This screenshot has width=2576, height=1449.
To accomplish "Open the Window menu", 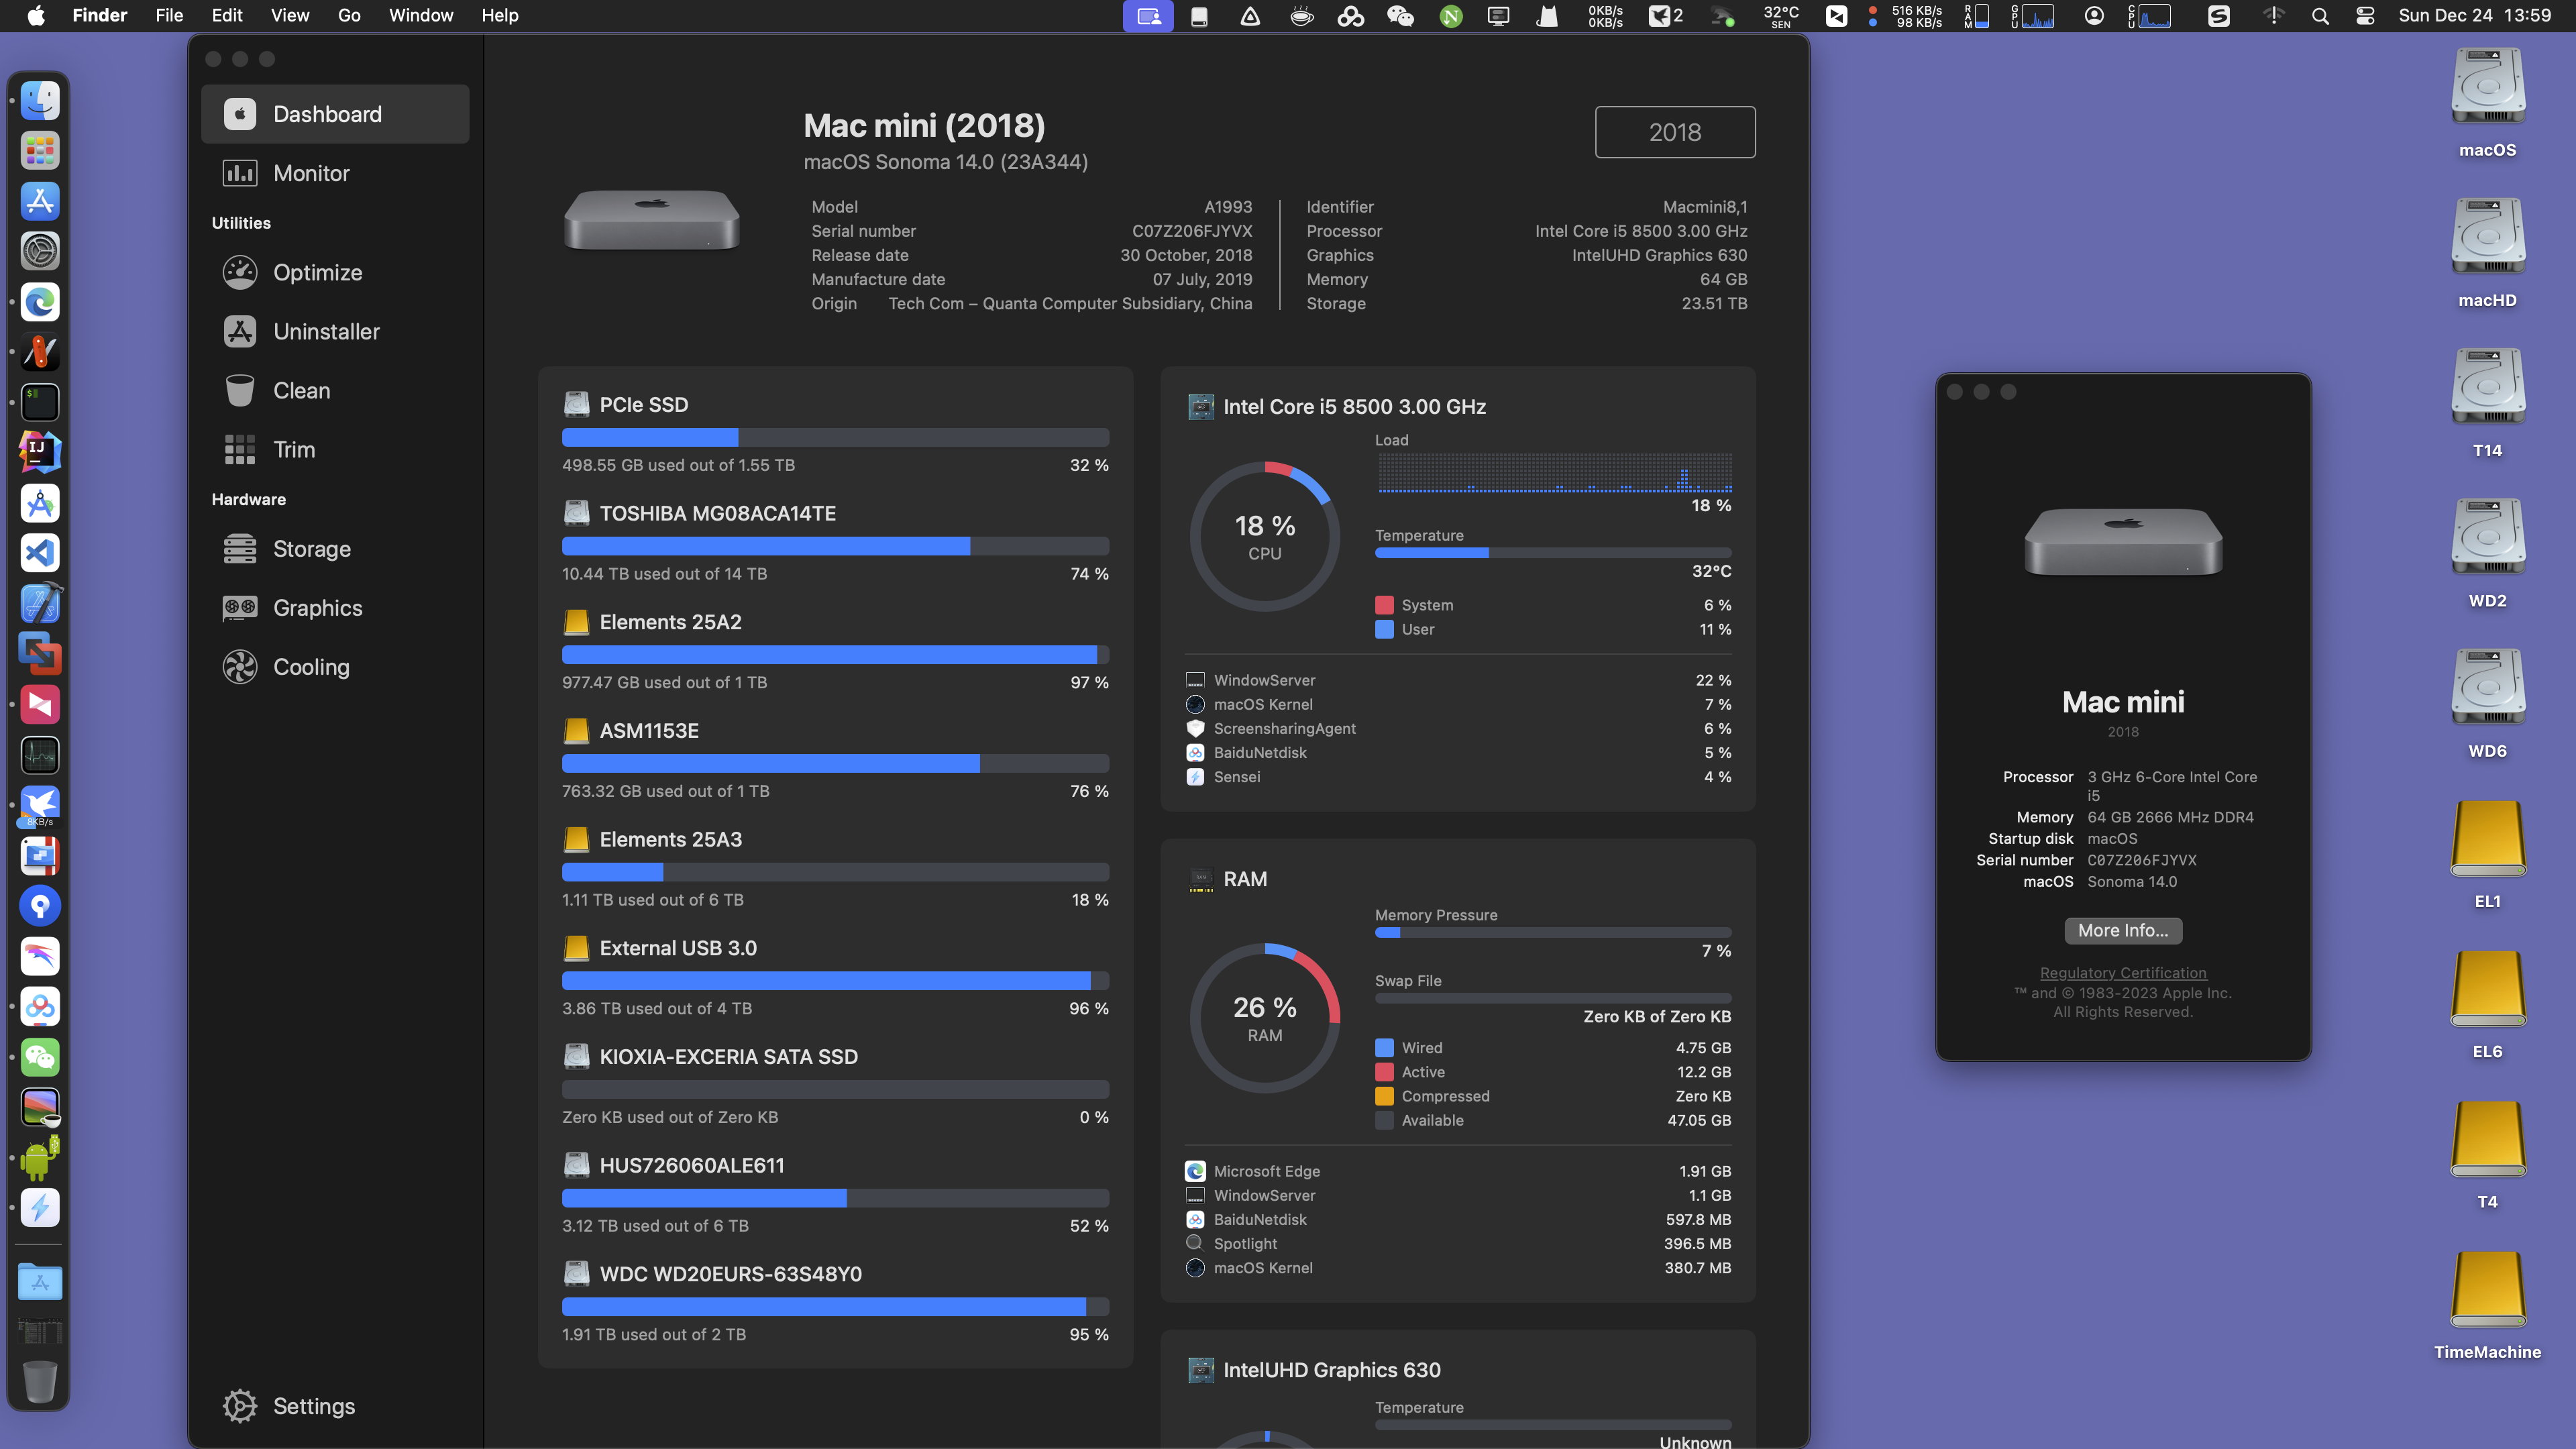I will tap(421, 15).
